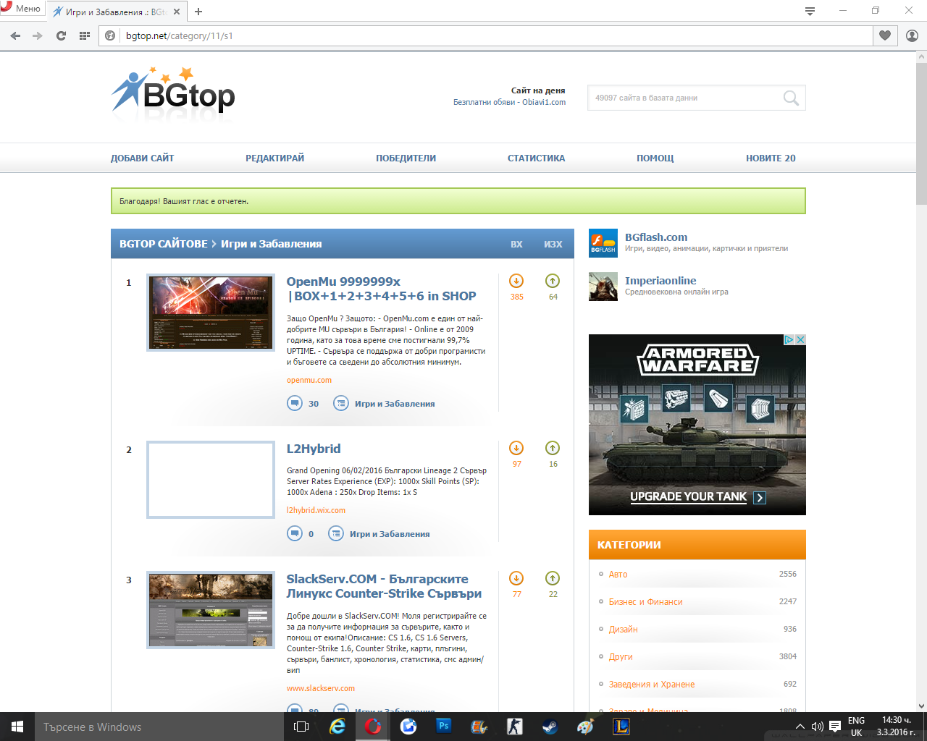Open the ДОБАВИ САЙТ menu item
The height and width of the screenshot is (741, 927).
tap(142, 158)
